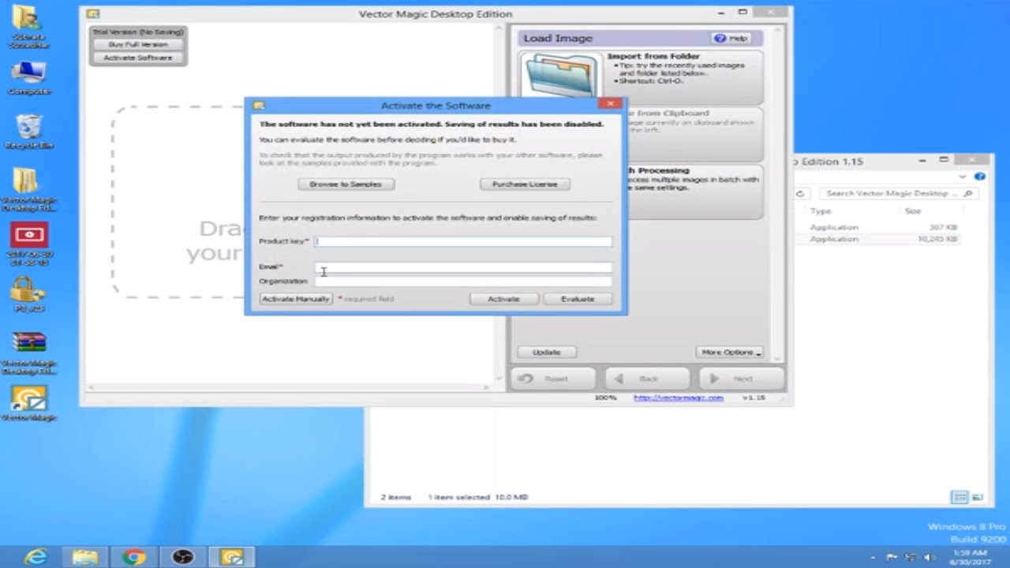Sort files by the Type column header

click(x=821, y=211)
